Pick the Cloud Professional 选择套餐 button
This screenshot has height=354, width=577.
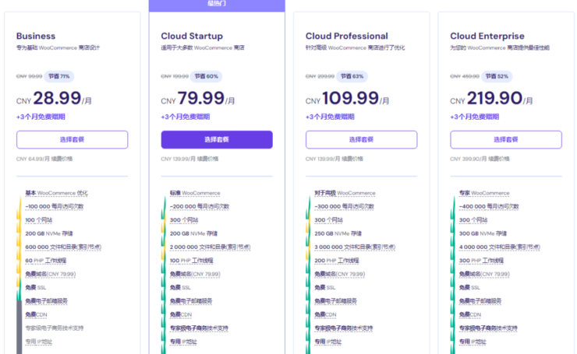[x=361, y=139]
